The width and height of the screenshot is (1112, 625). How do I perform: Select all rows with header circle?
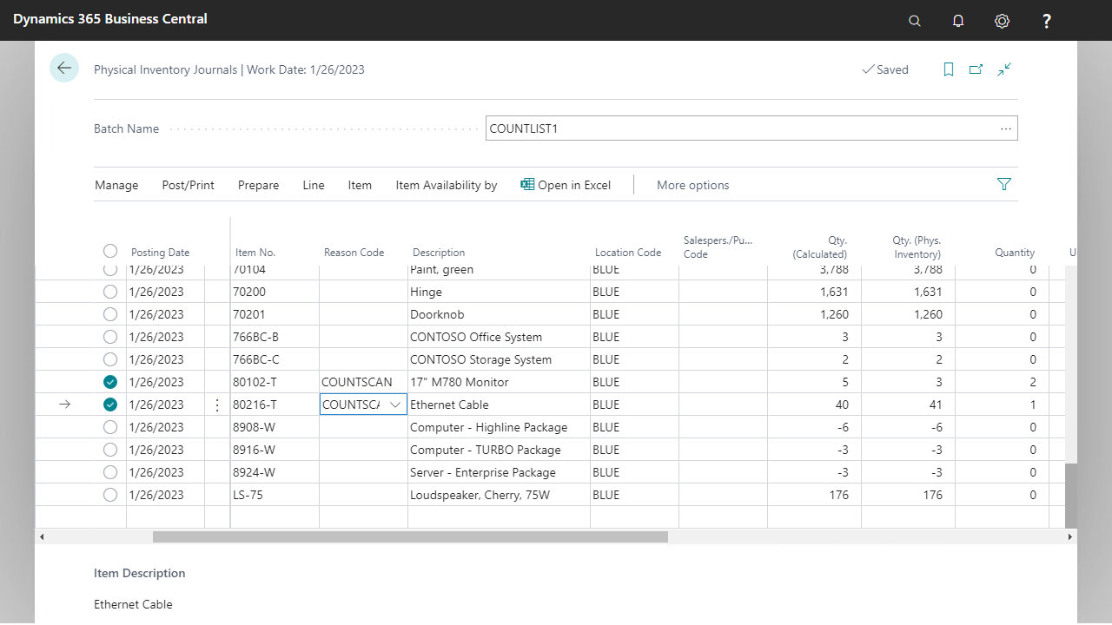(110, 251)
